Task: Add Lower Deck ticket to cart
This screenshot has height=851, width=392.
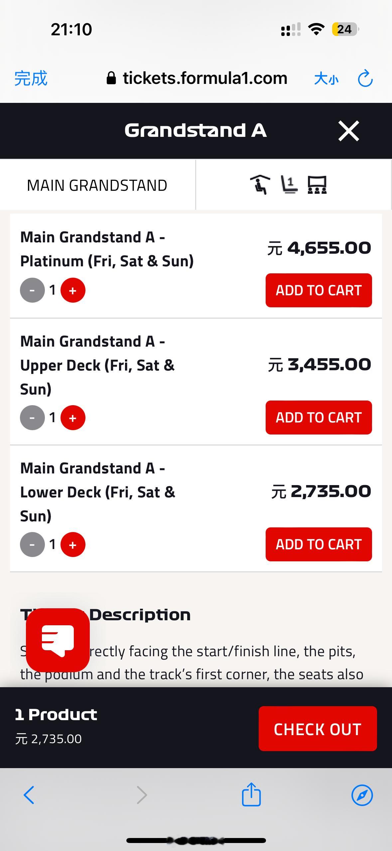Action: tap(319, 544)
